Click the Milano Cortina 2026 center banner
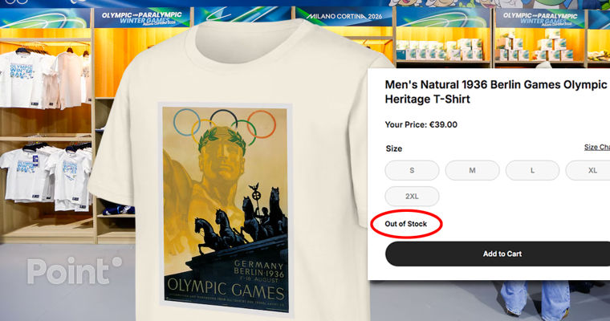Viewport: 610px width, 321px height. coord(338,18)
